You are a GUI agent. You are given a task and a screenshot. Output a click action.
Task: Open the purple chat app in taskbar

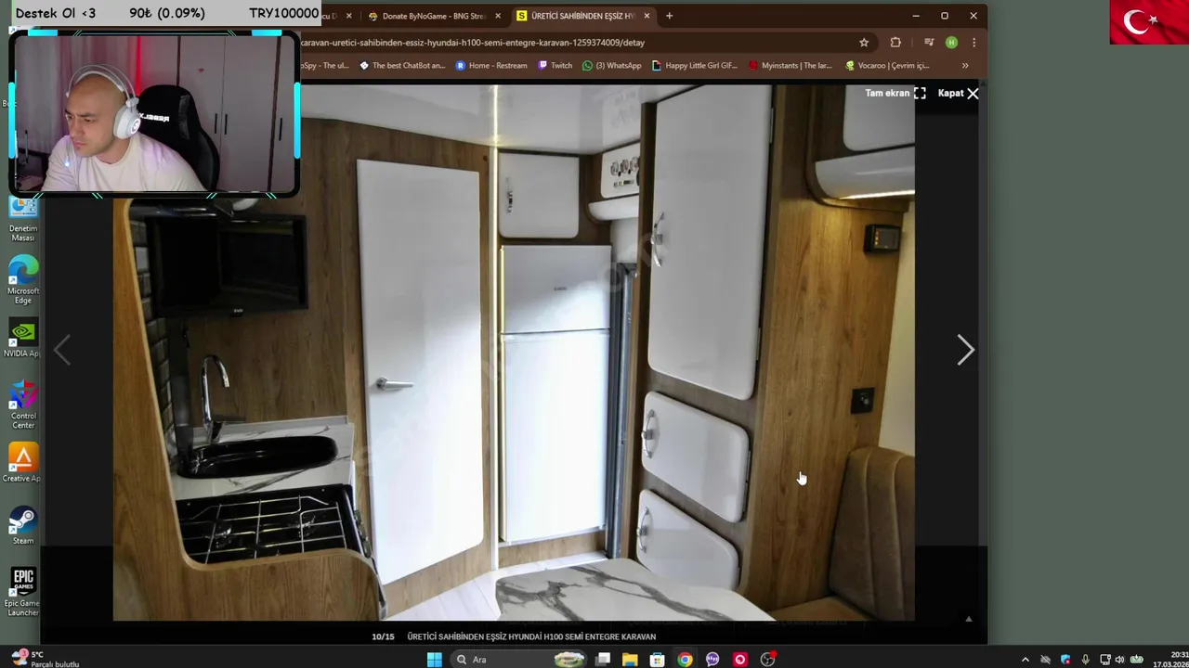[712, 660]
